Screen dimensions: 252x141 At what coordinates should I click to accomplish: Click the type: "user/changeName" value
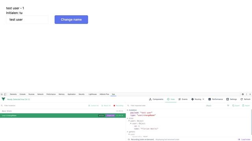(x=146, y=115)
